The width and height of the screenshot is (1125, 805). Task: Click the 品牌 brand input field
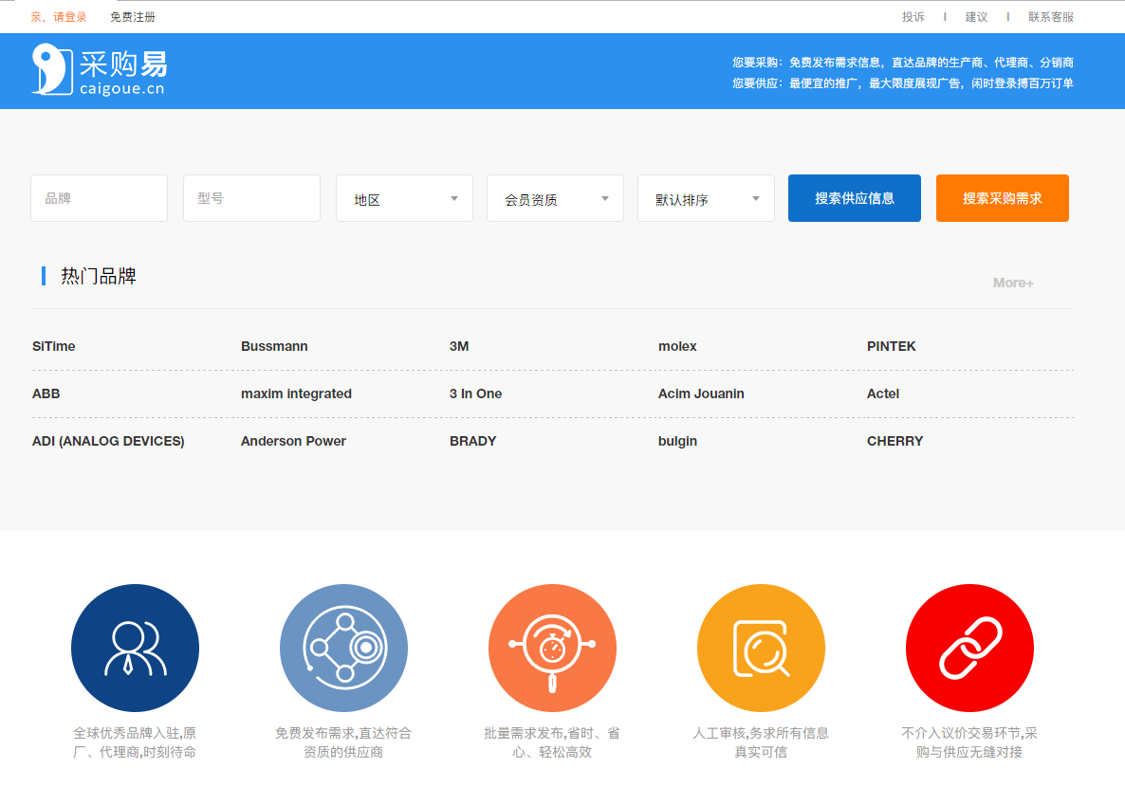point(99,198)
